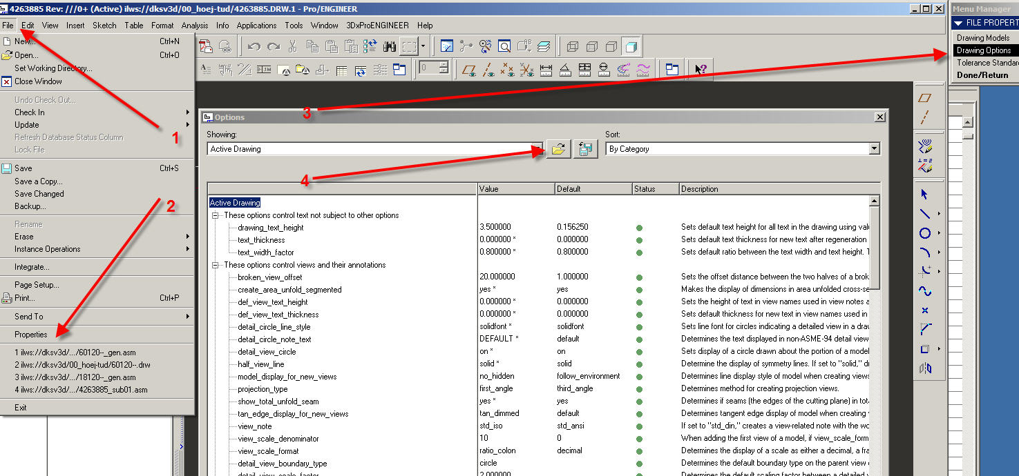Toggle datum axis display icon
Viewport: 1019px width, 476px height.
click(x=488, y=69)
